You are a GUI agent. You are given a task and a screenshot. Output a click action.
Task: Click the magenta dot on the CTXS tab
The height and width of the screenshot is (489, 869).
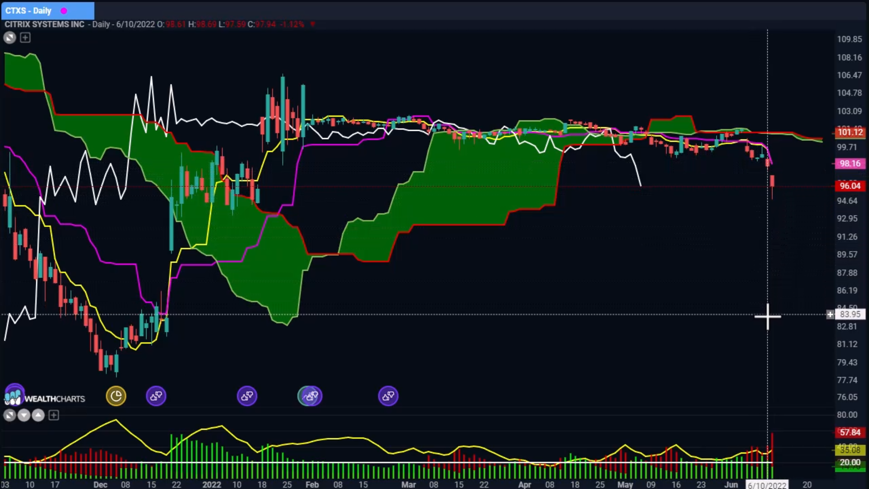click(x=64, y=10)
